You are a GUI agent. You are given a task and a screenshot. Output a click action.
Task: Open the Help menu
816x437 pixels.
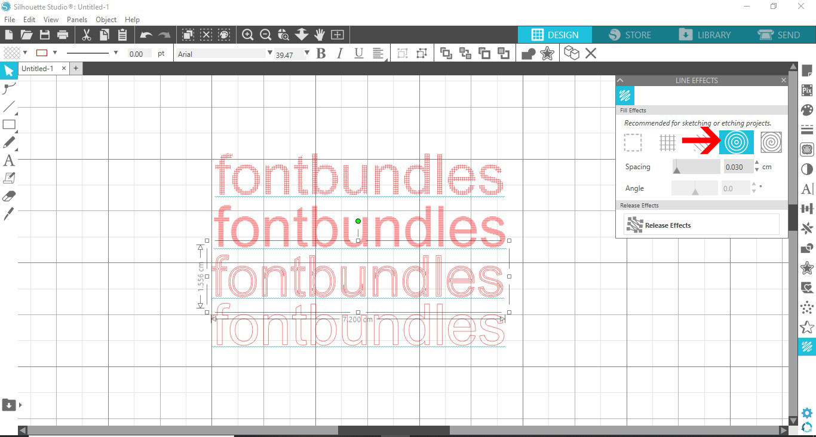(132, 19)
